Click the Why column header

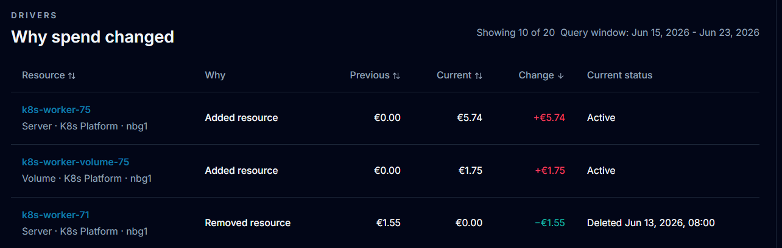pyautogui.click(x=215, y=75)
